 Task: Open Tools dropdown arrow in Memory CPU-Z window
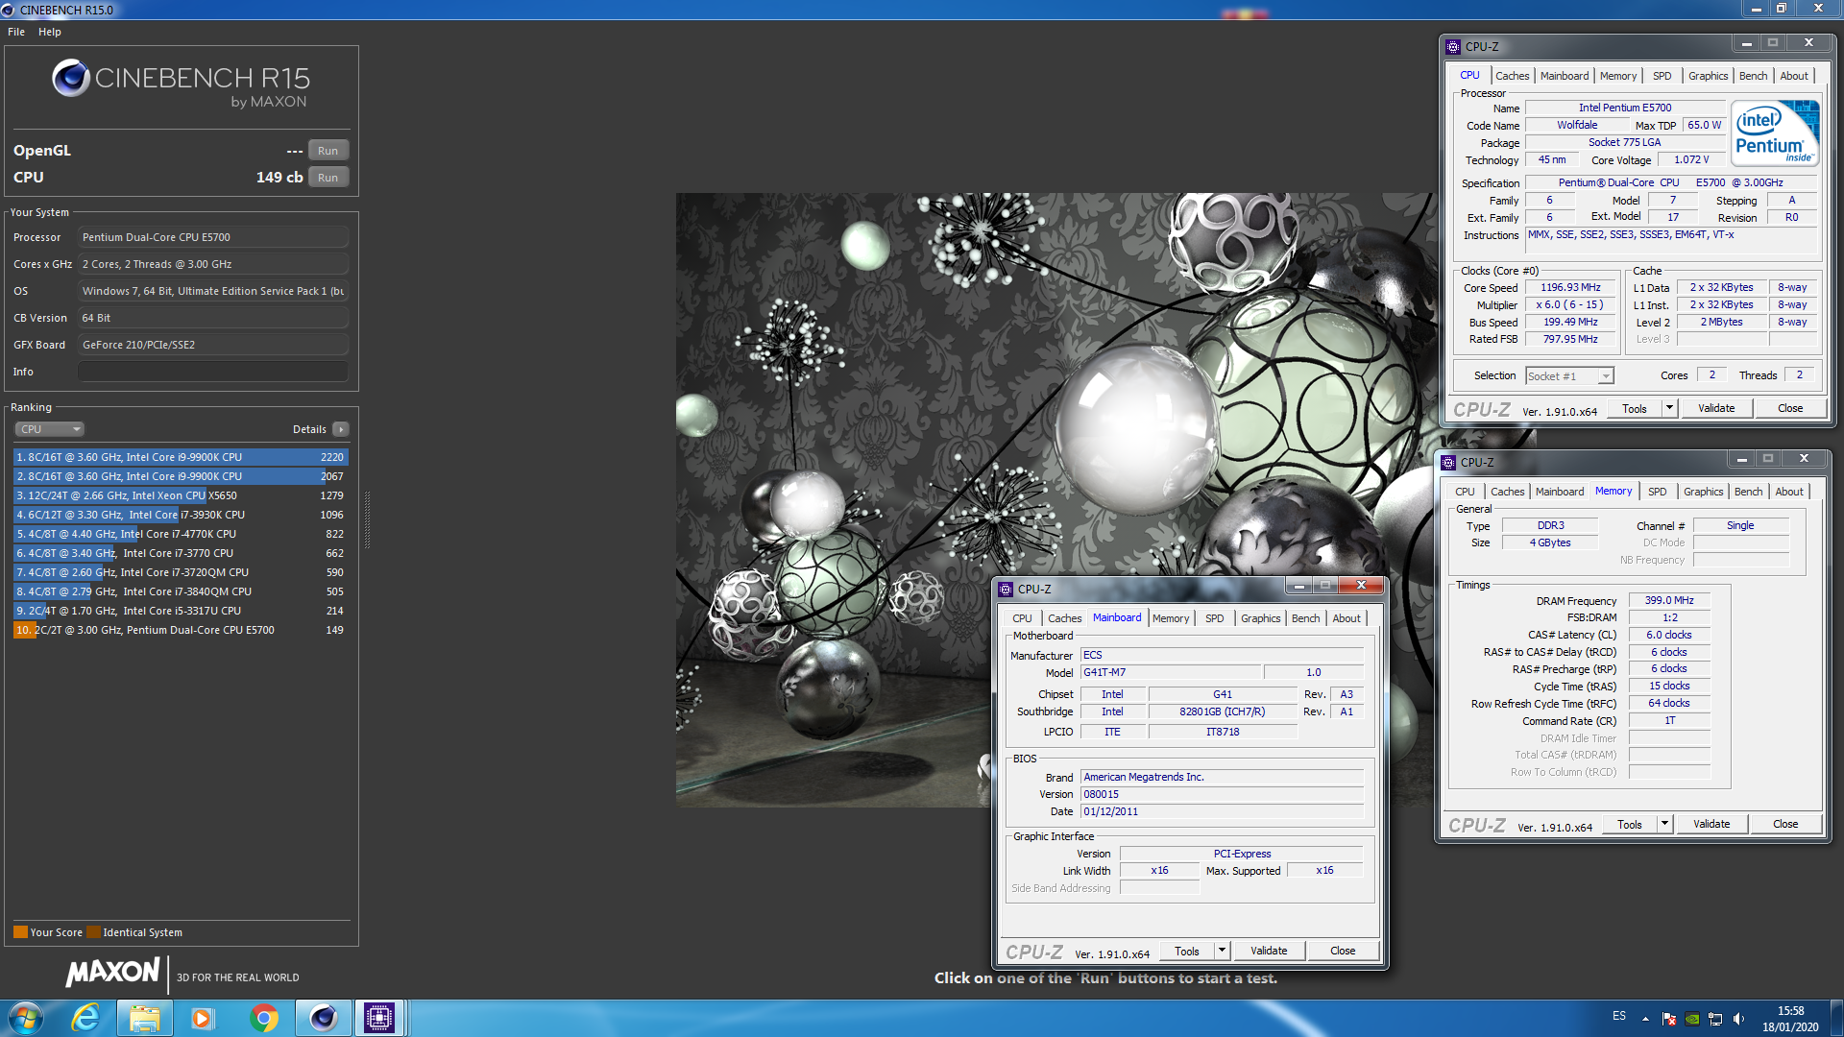1664,825
